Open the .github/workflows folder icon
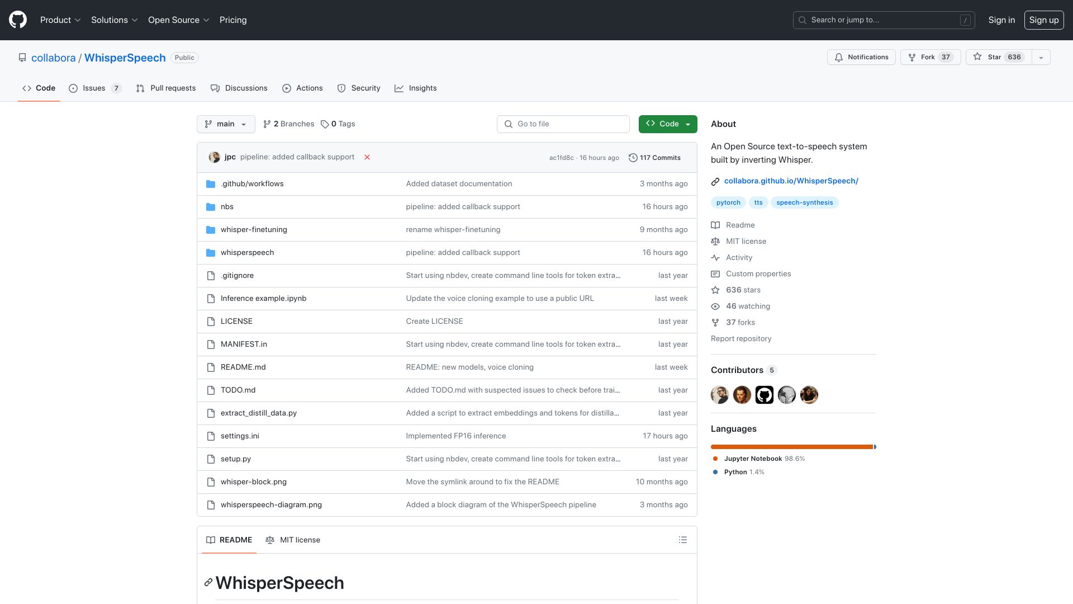The width and height of the screenshot is (1073, 604). pyautogui.click(x=211, y=184)
